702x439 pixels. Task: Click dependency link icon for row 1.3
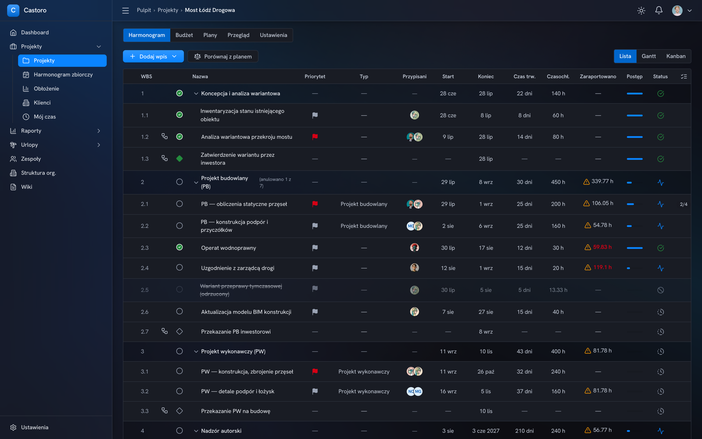165,158
